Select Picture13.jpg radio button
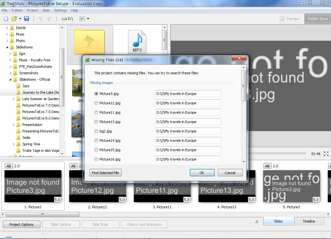331x239 pixels. coord(96,122)
